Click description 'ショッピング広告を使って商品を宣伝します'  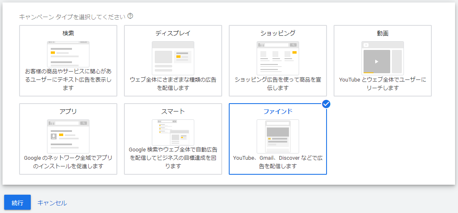[x=278, y=84]
